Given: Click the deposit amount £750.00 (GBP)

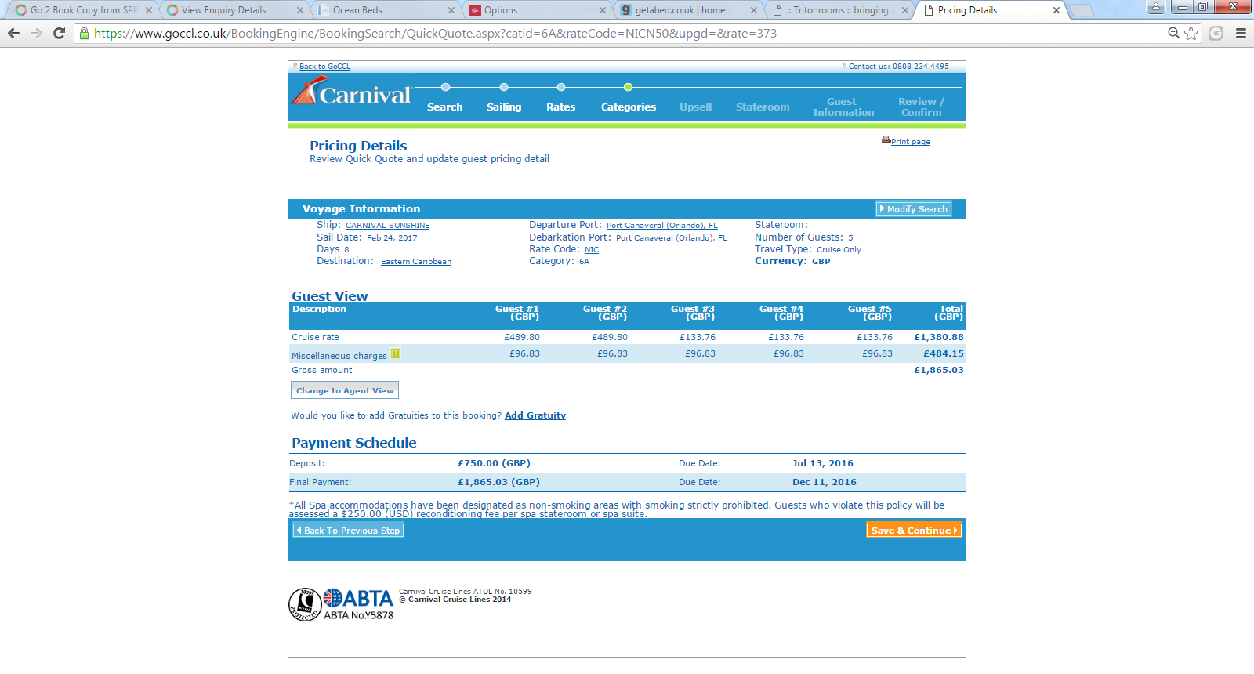Looking at the screenshot, I should (x=495, y=463).
